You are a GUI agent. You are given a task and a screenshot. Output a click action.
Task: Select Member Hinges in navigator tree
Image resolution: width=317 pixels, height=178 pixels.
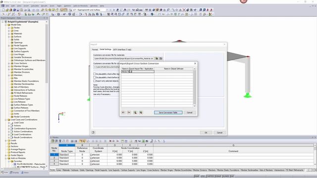tap(21, 66)
